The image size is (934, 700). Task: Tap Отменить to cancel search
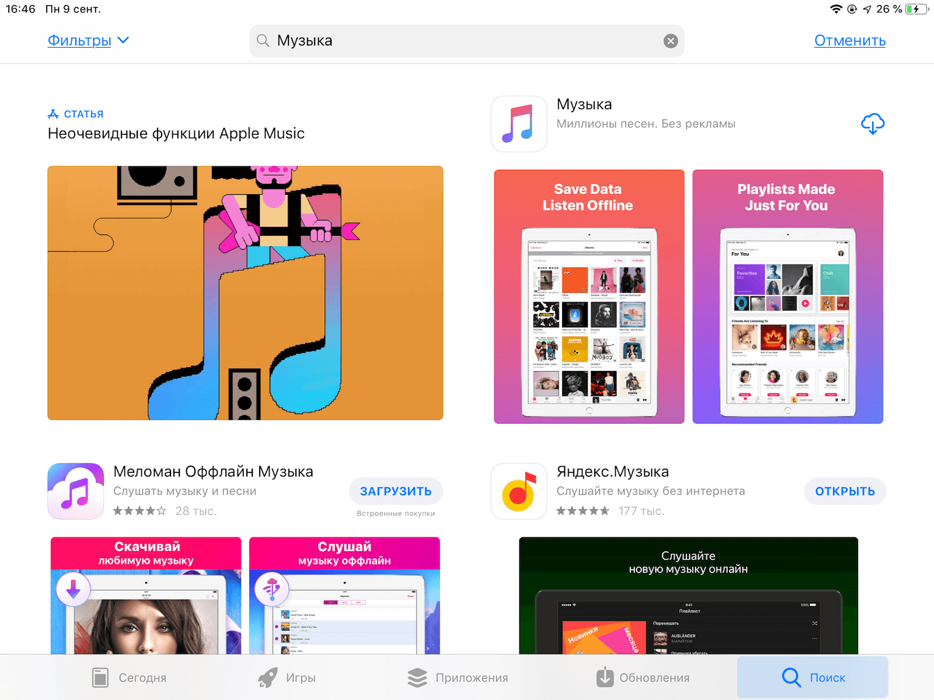[x=850, y=41]
